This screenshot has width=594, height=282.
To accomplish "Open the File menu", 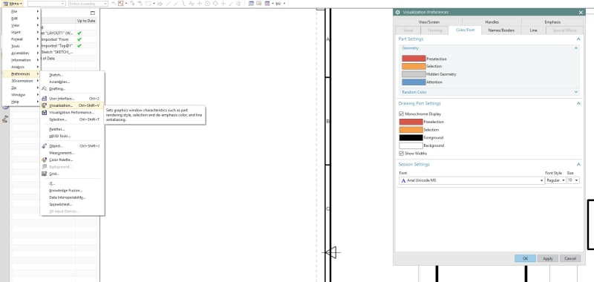I will coord(22,11).
